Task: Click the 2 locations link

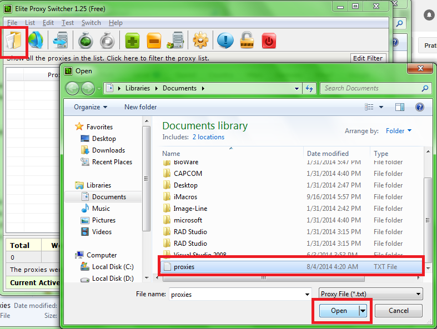Action: 208,137
